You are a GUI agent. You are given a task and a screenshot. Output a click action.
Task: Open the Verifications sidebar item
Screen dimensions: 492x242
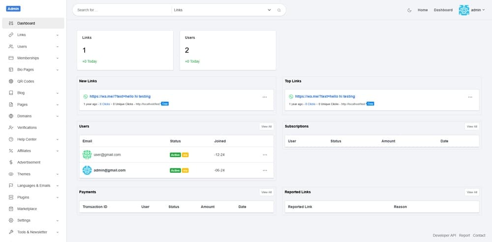[27, 128]
